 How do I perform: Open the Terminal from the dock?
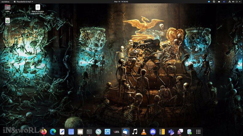89,132
